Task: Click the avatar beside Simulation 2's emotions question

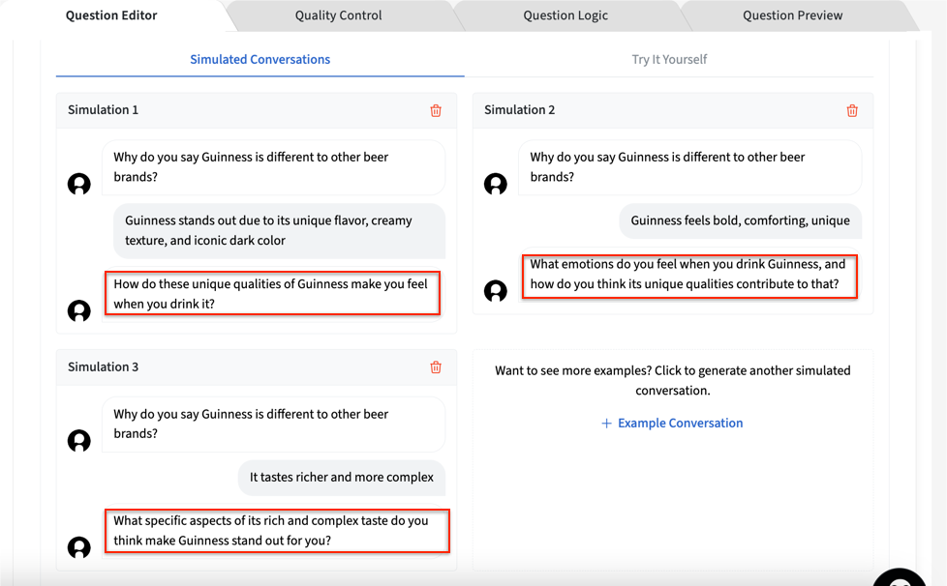Action: click(x=496, y=290)
